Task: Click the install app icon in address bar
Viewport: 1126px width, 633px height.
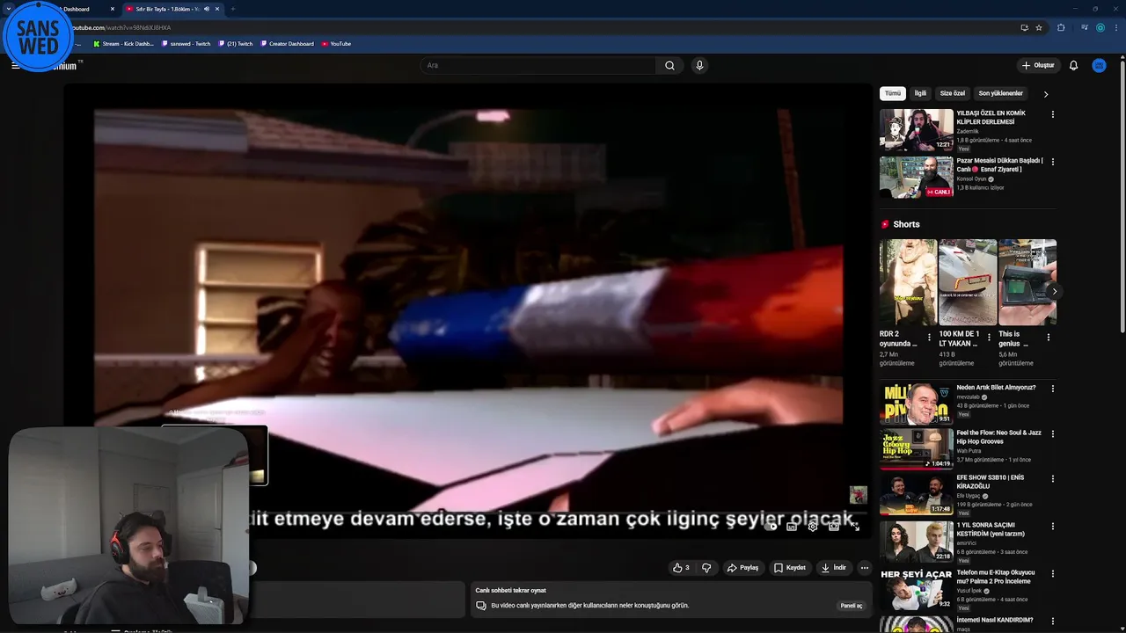Action: 1024,27
